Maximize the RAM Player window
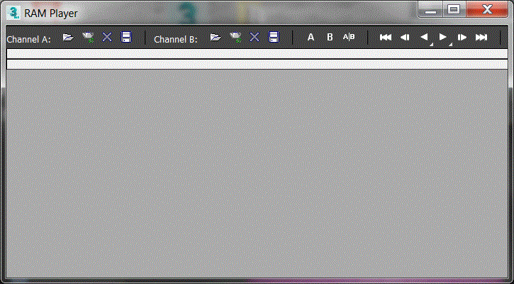514x284 pixels. [454, 9]
